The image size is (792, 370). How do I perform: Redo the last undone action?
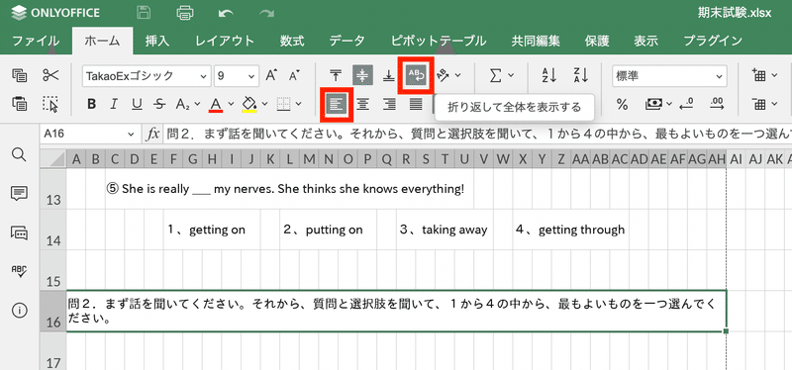266,13
